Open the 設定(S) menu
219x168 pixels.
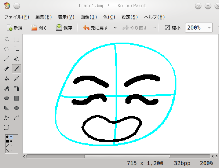click(129, 17)
